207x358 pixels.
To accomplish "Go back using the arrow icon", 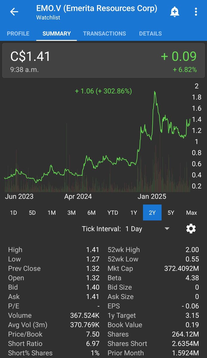I will coord(14,12).
